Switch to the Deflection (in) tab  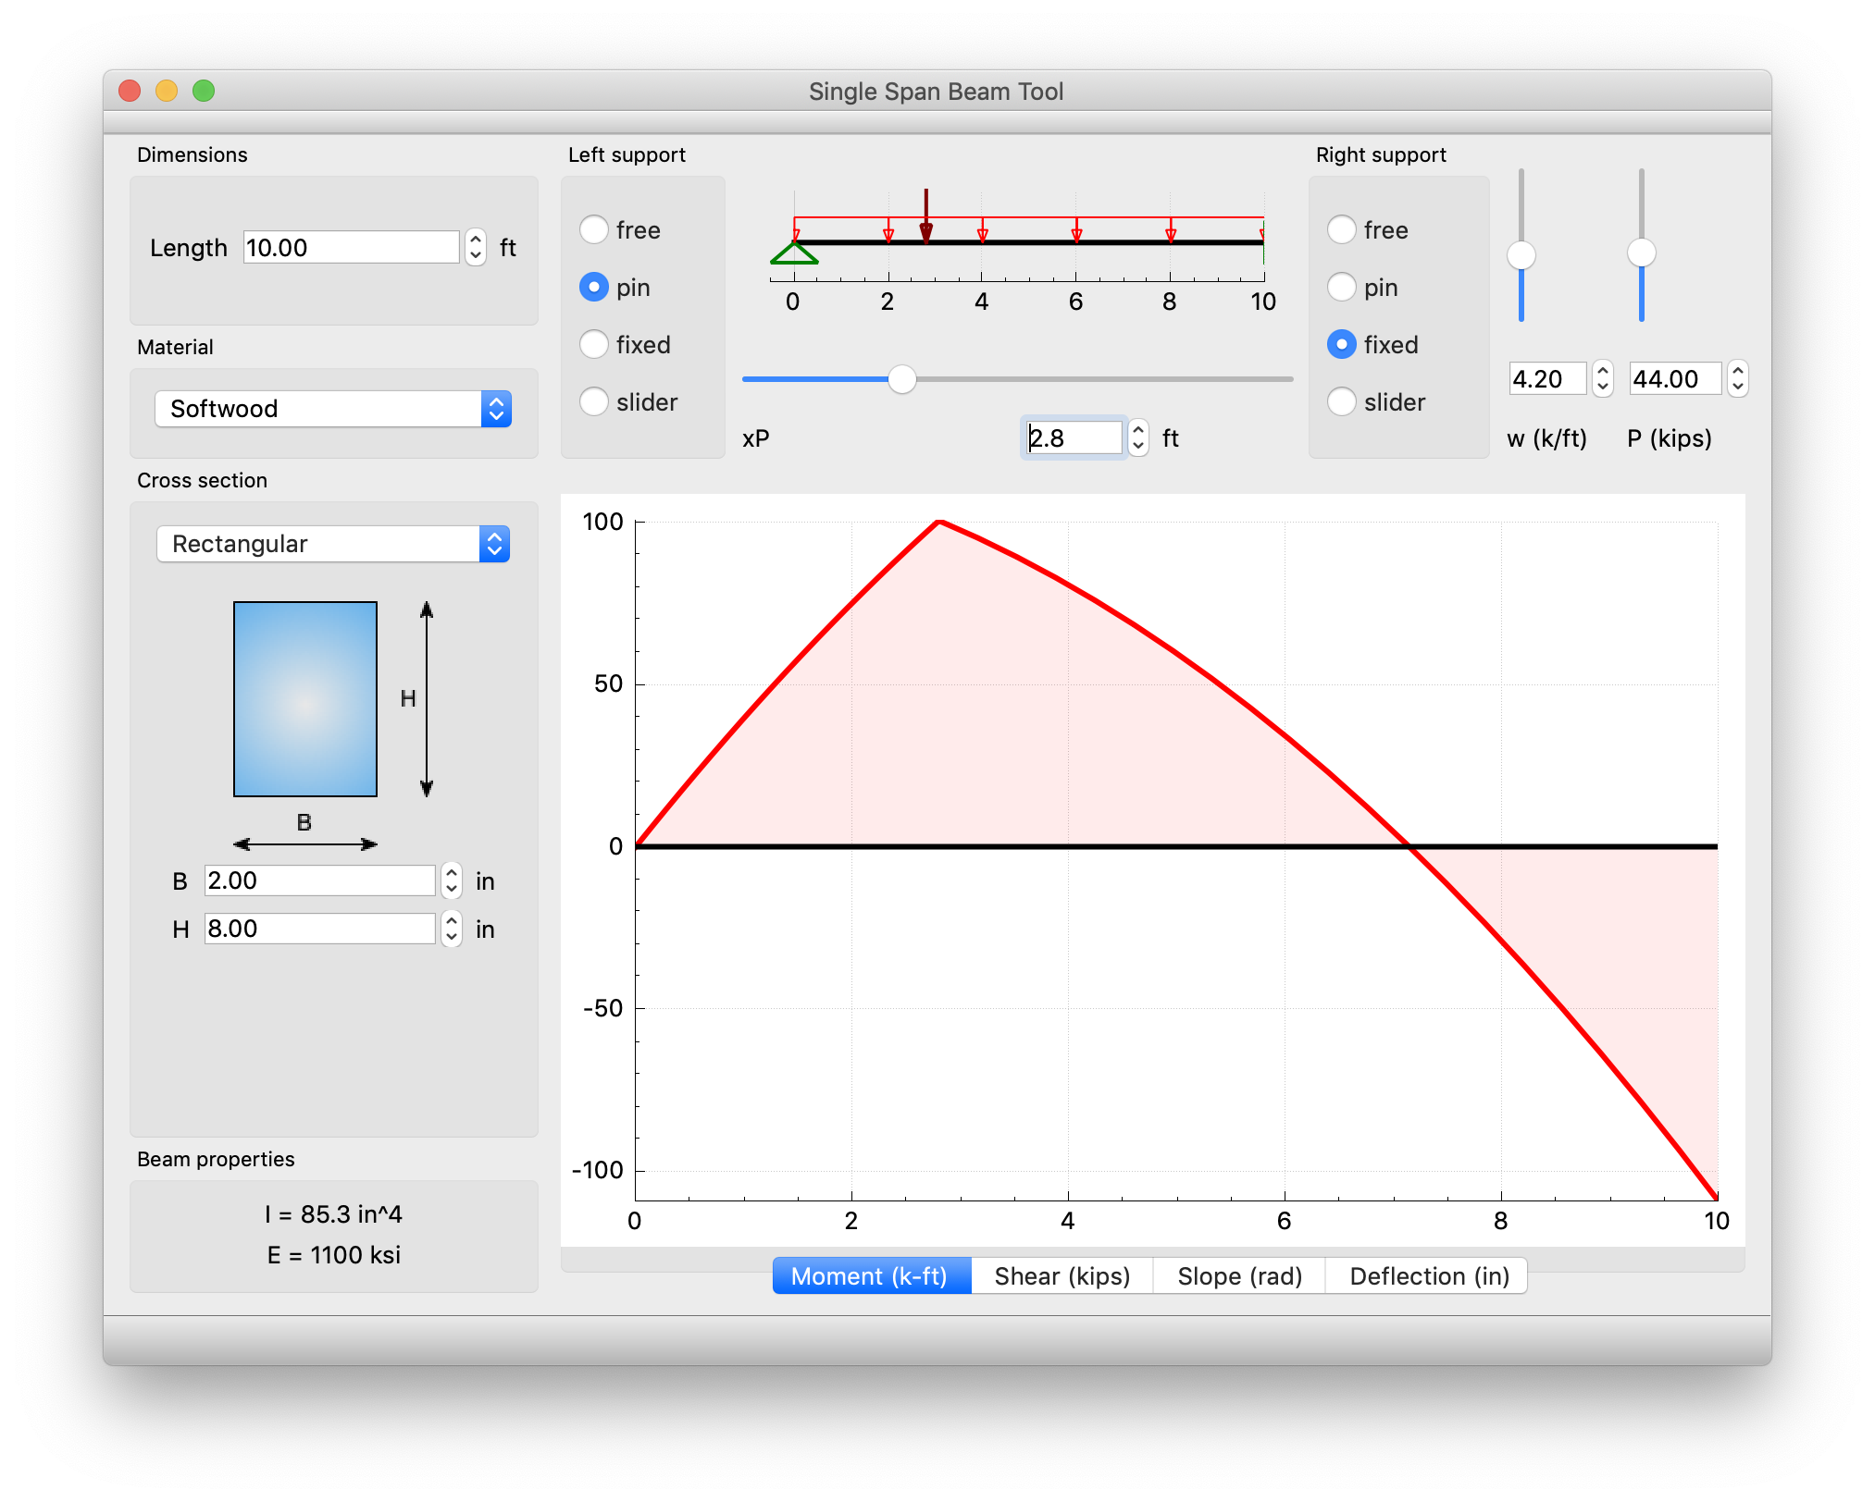(1429, 1276)
